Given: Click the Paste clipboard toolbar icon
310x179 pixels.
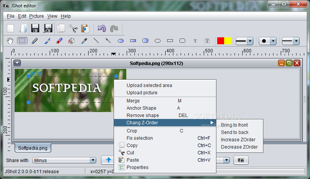Looking at the screenshot, I should coord(85,28).
